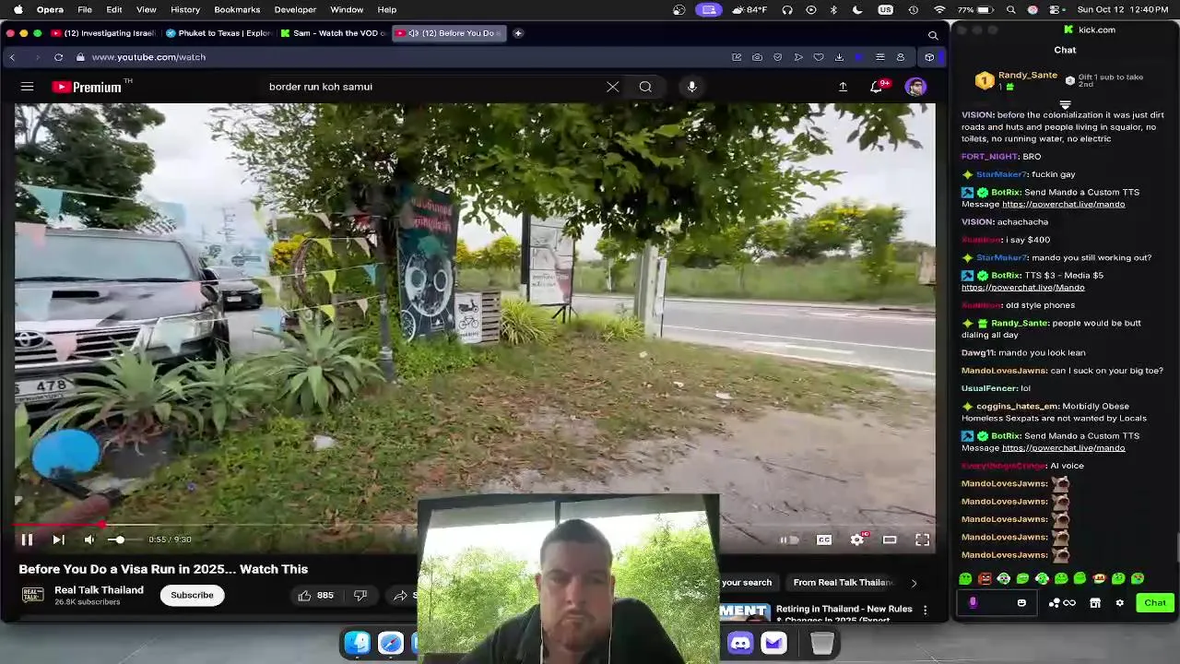Image resolution: width=1180 pixels, height=664 pixels.
Task: Open emote picker smiley in chat
Action: (x=1021, y=603)
